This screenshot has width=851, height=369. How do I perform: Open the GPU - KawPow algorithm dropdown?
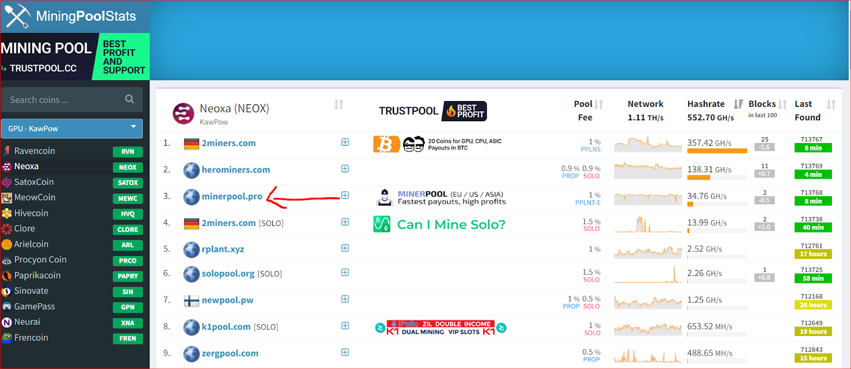pyautogui.click(x=72, y=129)
